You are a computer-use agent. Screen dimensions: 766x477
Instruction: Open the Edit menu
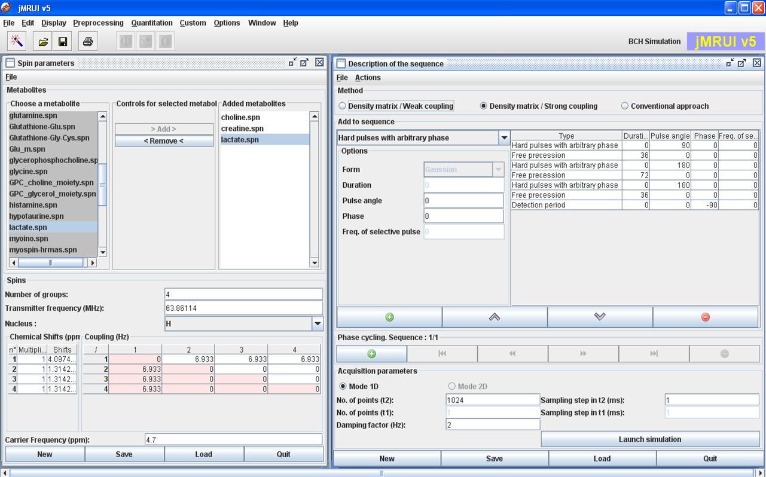28,23
